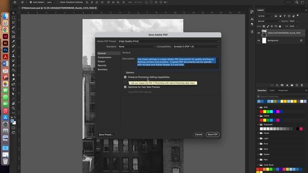Select Summary in PDF dialog sidebar
308x173 pixels.
click(x=103, y=69)
